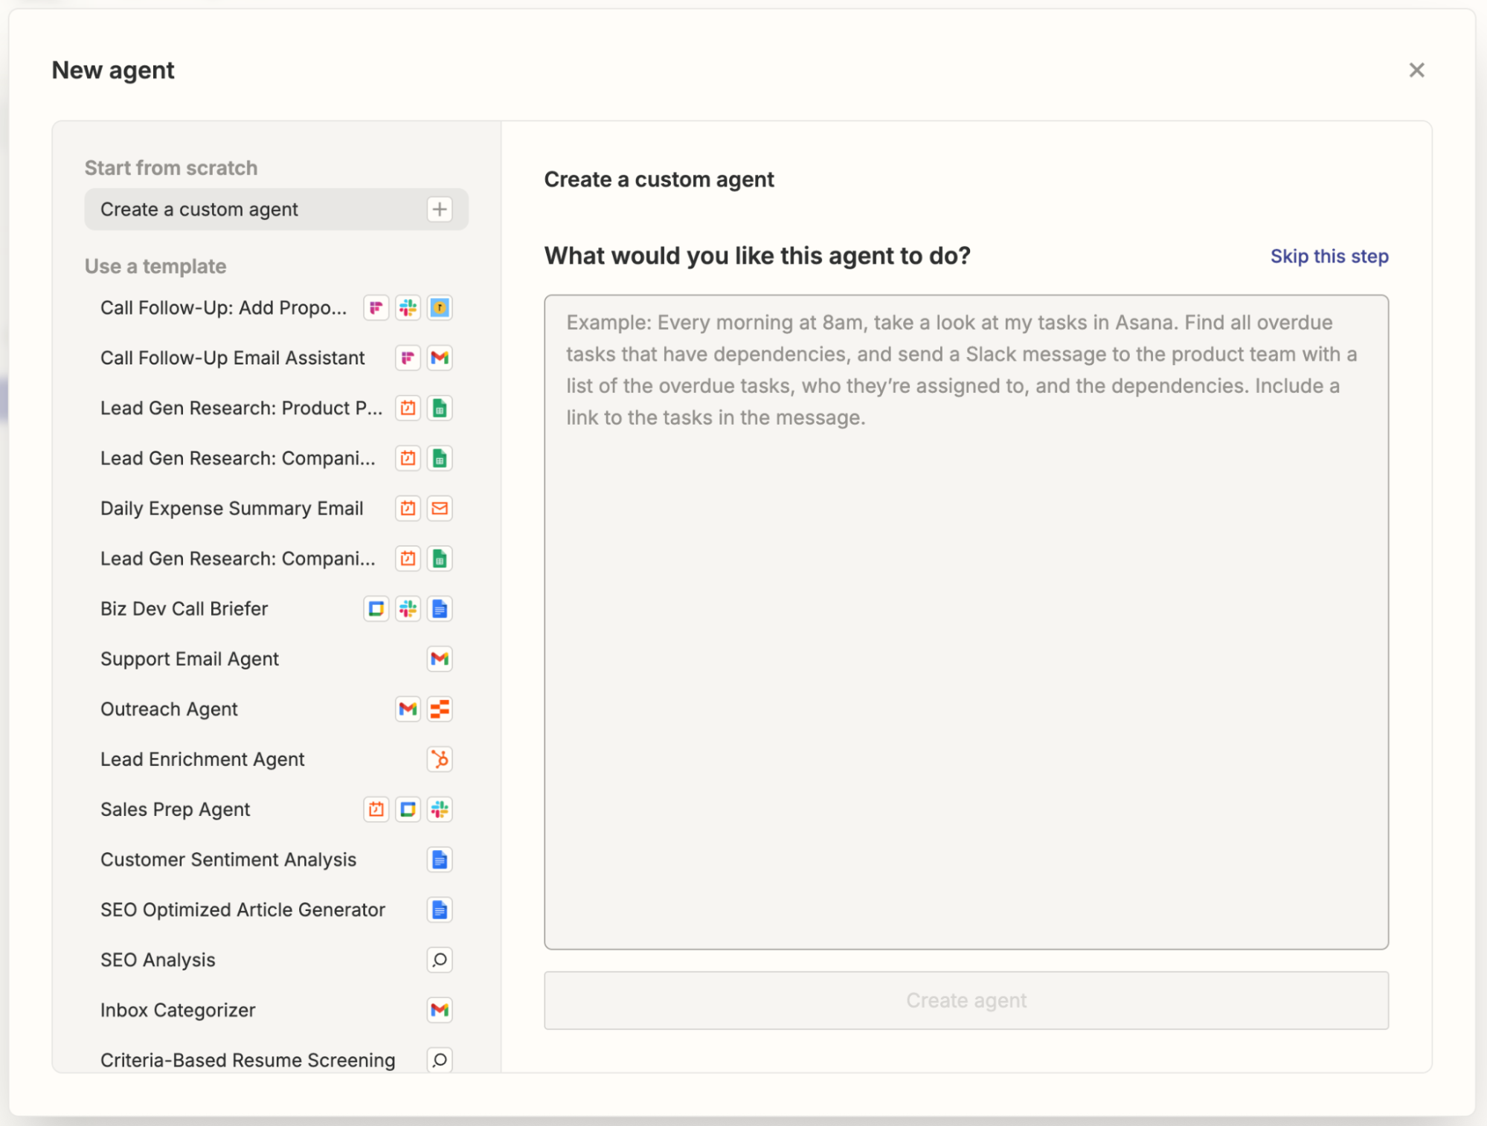Click the Gmail icon beside Support Email Agent

point(439,659)
